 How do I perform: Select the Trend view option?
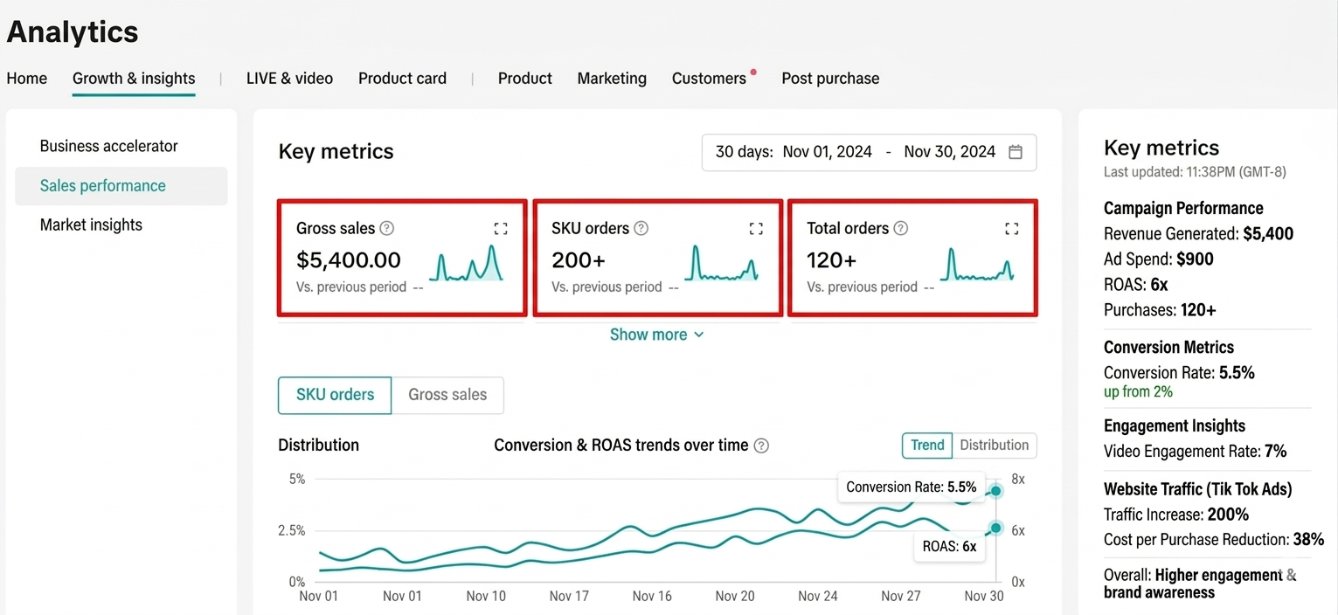click(x=927, y=445)
